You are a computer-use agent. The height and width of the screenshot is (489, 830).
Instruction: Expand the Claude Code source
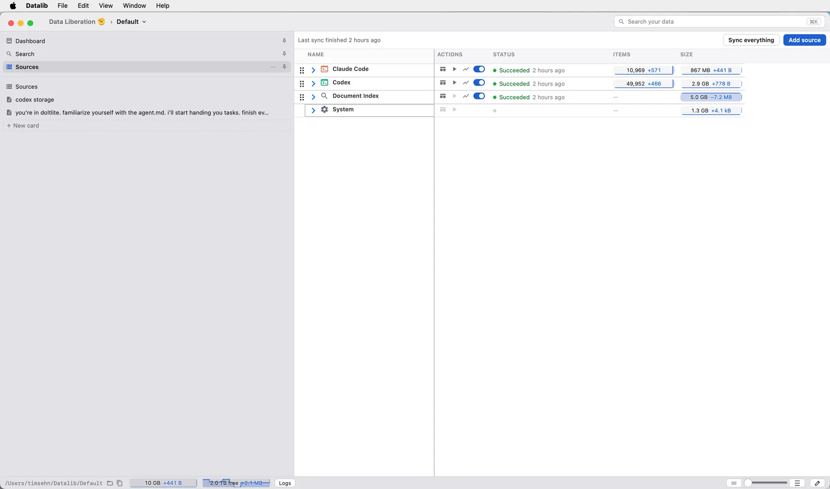click(x=313, y=70)
